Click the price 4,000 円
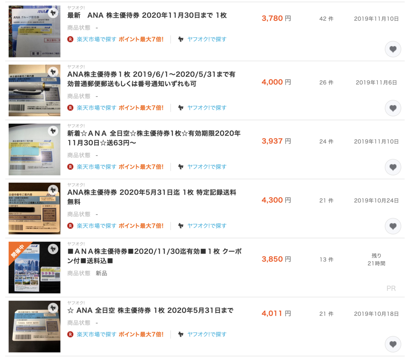 [276, 82]
